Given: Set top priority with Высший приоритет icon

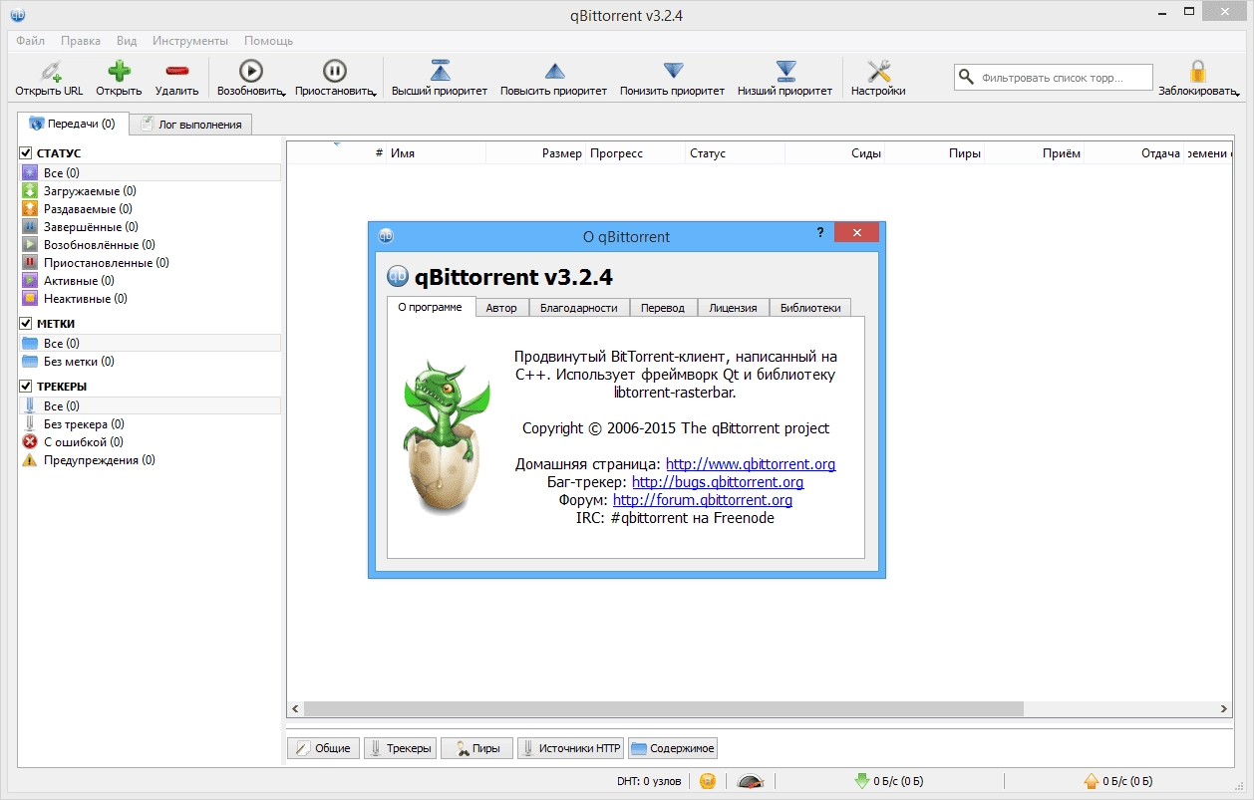Looking at the screenshot, I should pos(440,71).
